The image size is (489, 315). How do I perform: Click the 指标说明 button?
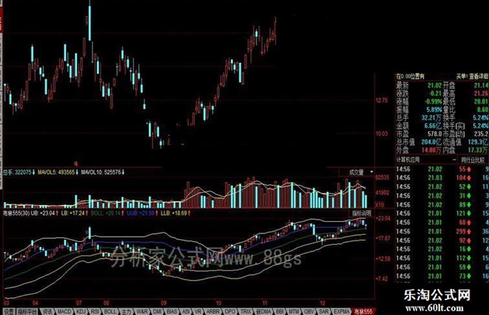tap(362, 213)
